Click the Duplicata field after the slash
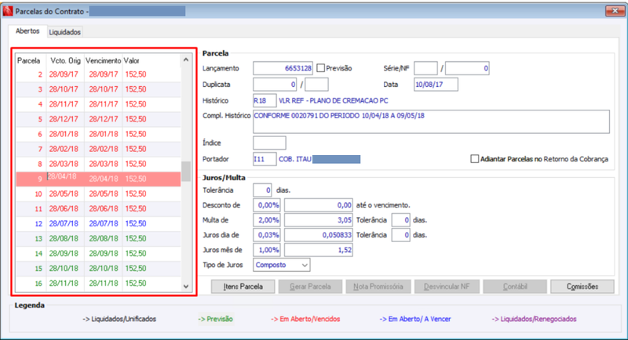628x340 pixels. pos(317,85)
